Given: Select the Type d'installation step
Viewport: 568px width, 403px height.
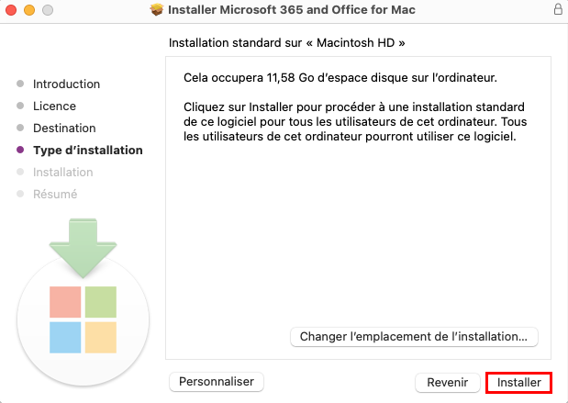Looking at the screenshot, I should pyautogui.click(x=88, y=151).
